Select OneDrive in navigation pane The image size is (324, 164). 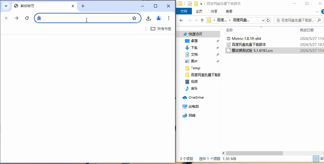196,97
